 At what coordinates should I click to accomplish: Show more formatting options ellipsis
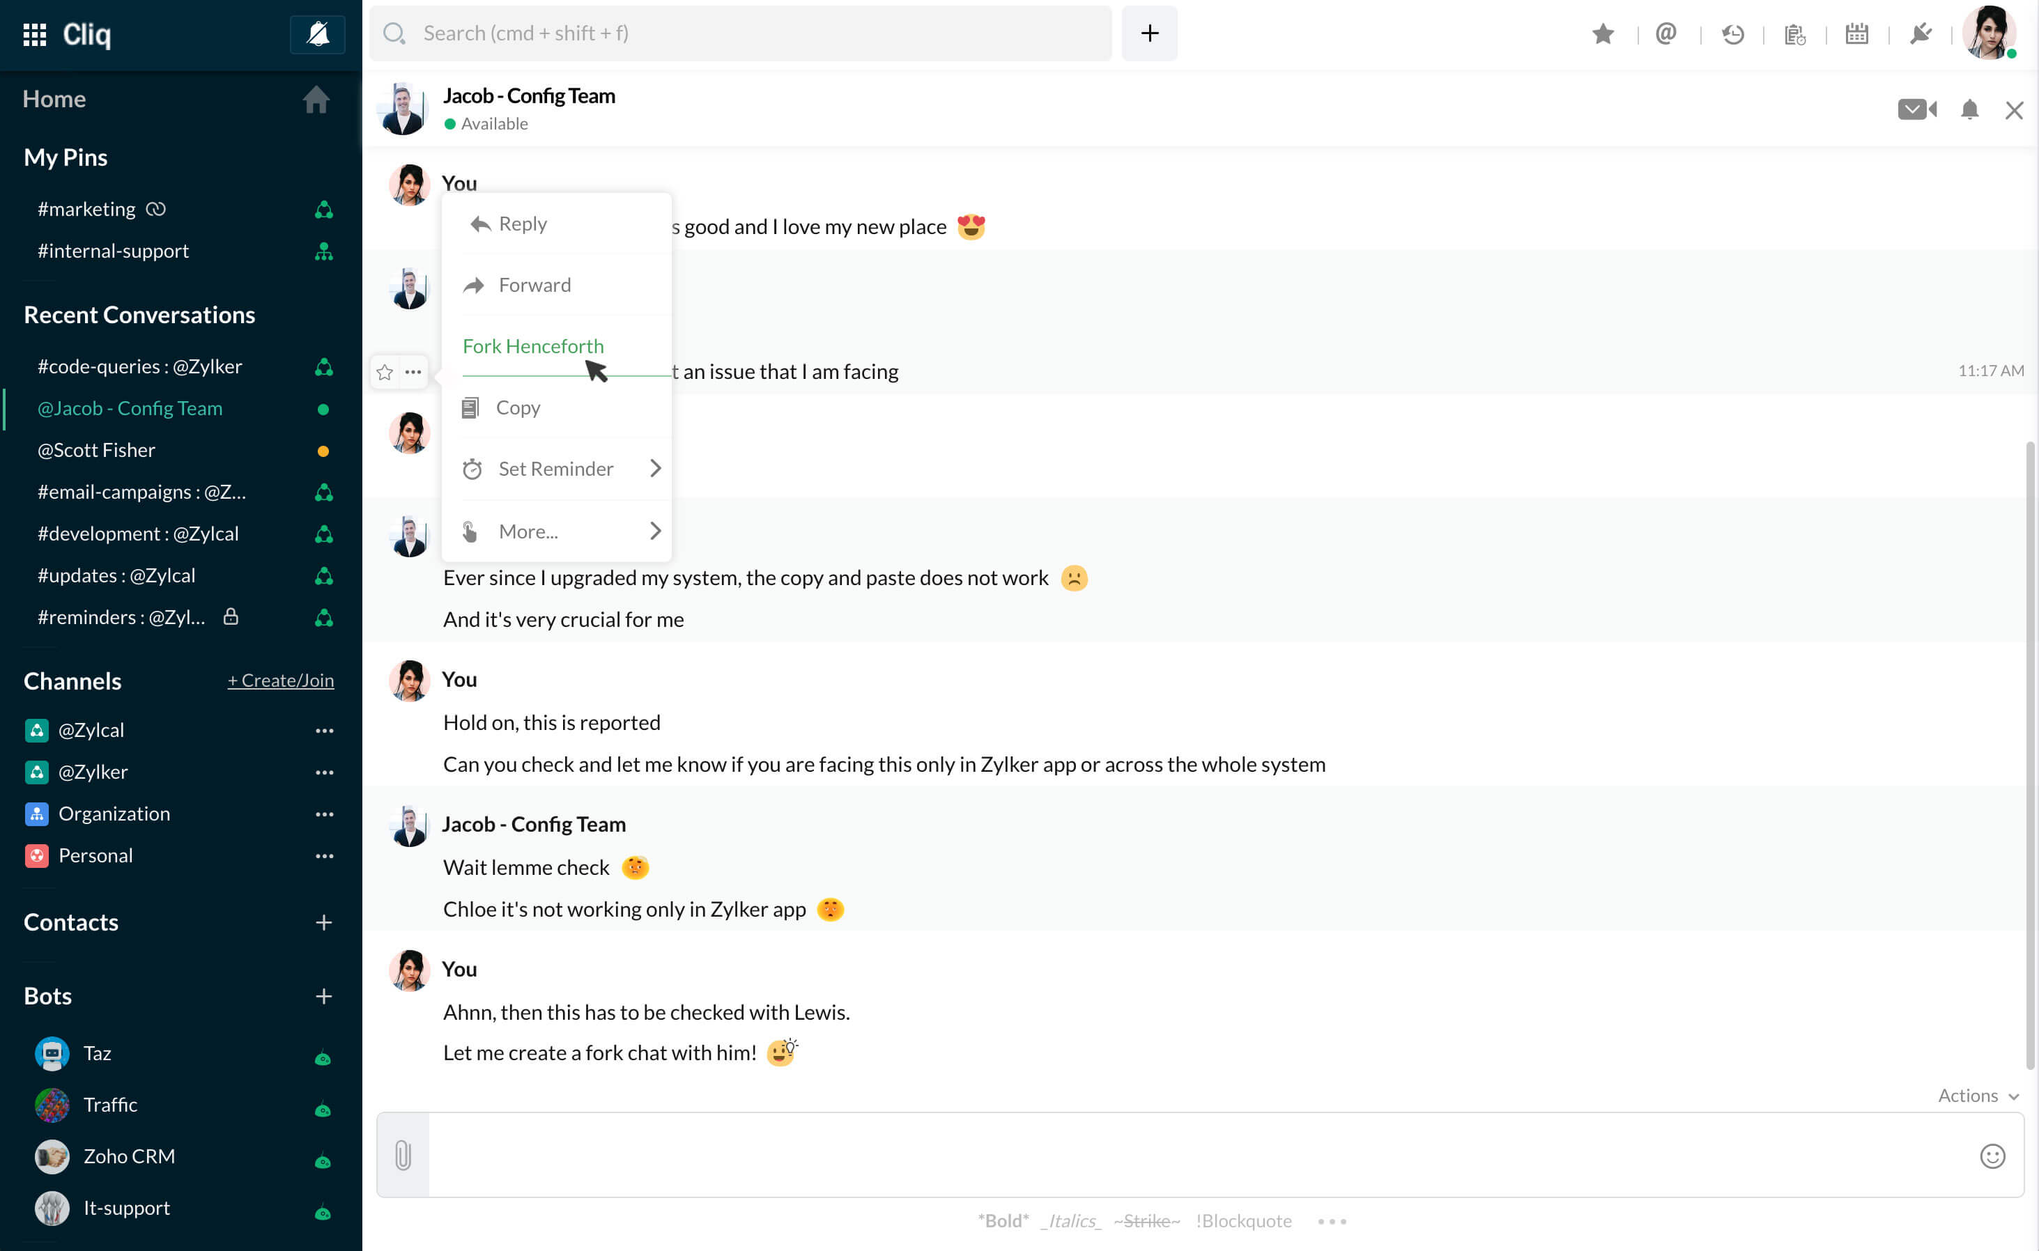tap(1332, 1221)
